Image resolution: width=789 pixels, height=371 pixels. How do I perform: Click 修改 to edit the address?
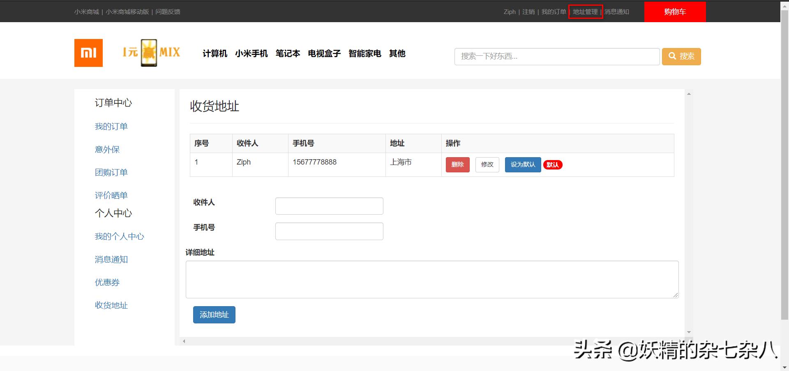[487, 165]
